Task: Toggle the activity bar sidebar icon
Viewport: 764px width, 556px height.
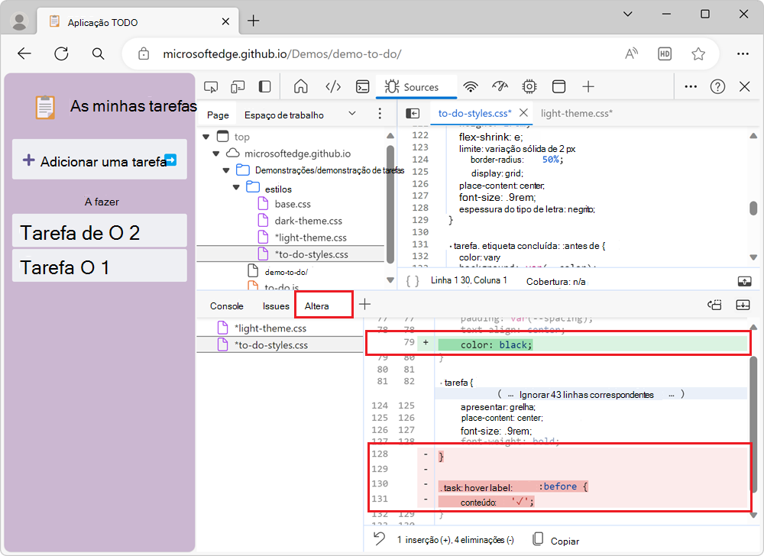Action: pyautogui.click(x=264, y=87)
